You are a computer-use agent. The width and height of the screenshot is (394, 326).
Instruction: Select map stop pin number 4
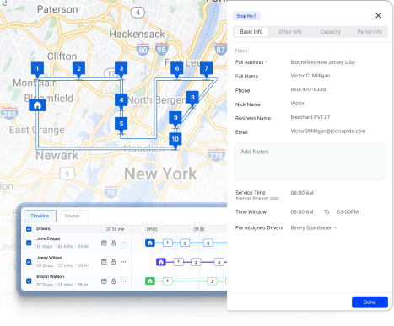[121, 100]
